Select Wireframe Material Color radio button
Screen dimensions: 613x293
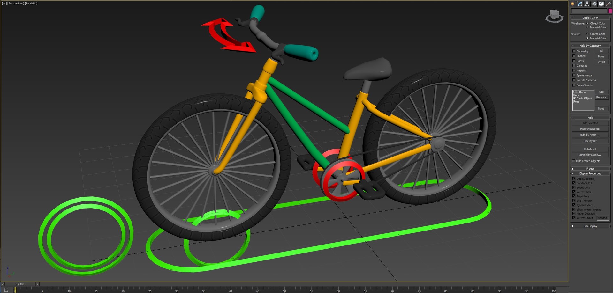[x=587, y=27]
